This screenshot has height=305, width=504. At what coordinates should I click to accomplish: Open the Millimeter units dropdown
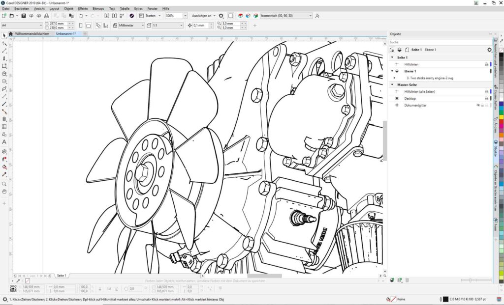[142, 26]
